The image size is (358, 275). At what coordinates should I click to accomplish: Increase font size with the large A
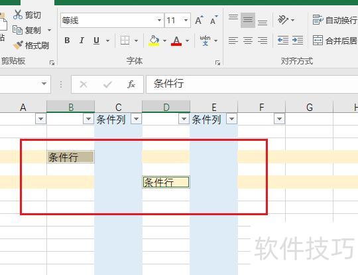[x=199, y=20]
